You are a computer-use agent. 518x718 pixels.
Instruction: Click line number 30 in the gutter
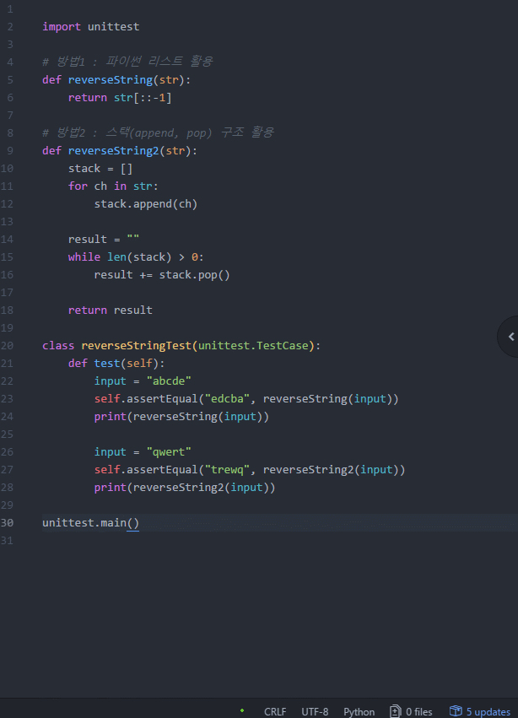click(7, 522)
